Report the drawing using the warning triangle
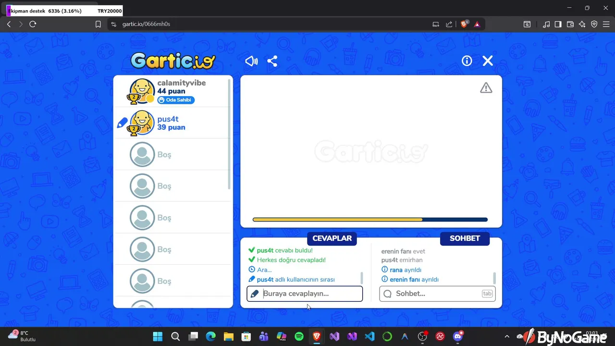The height and width of the screenshot is (346, 615). [x=486, y=87]
